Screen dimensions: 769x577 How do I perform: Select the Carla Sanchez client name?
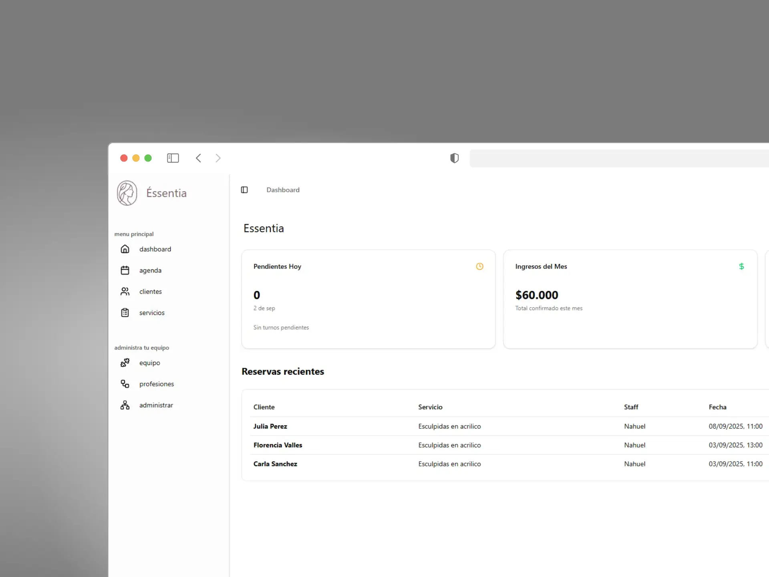(x=275, y=464)
